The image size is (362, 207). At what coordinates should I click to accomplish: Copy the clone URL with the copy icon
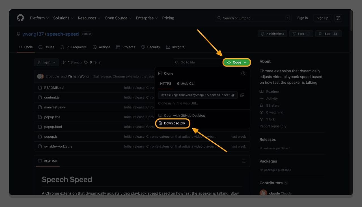coord(242,95)
